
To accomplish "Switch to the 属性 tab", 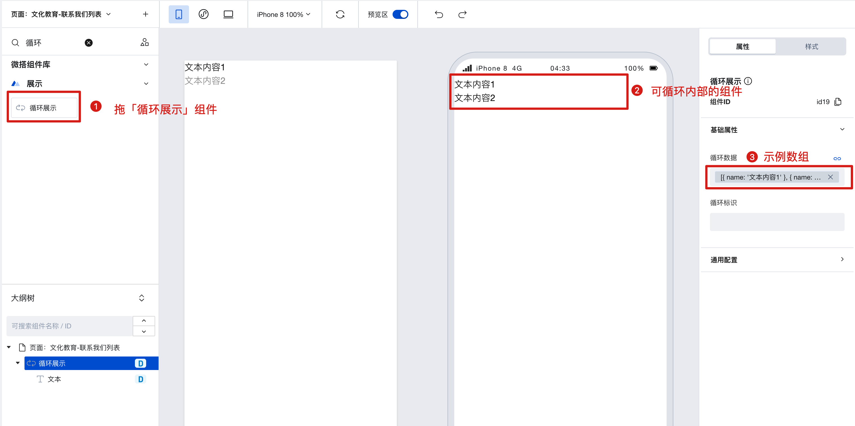I will coord(742,46).
